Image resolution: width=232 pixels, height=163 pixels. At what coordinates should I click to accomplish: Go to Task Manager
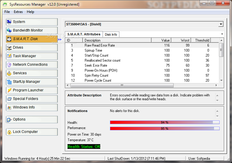click(x=32, y=56)
